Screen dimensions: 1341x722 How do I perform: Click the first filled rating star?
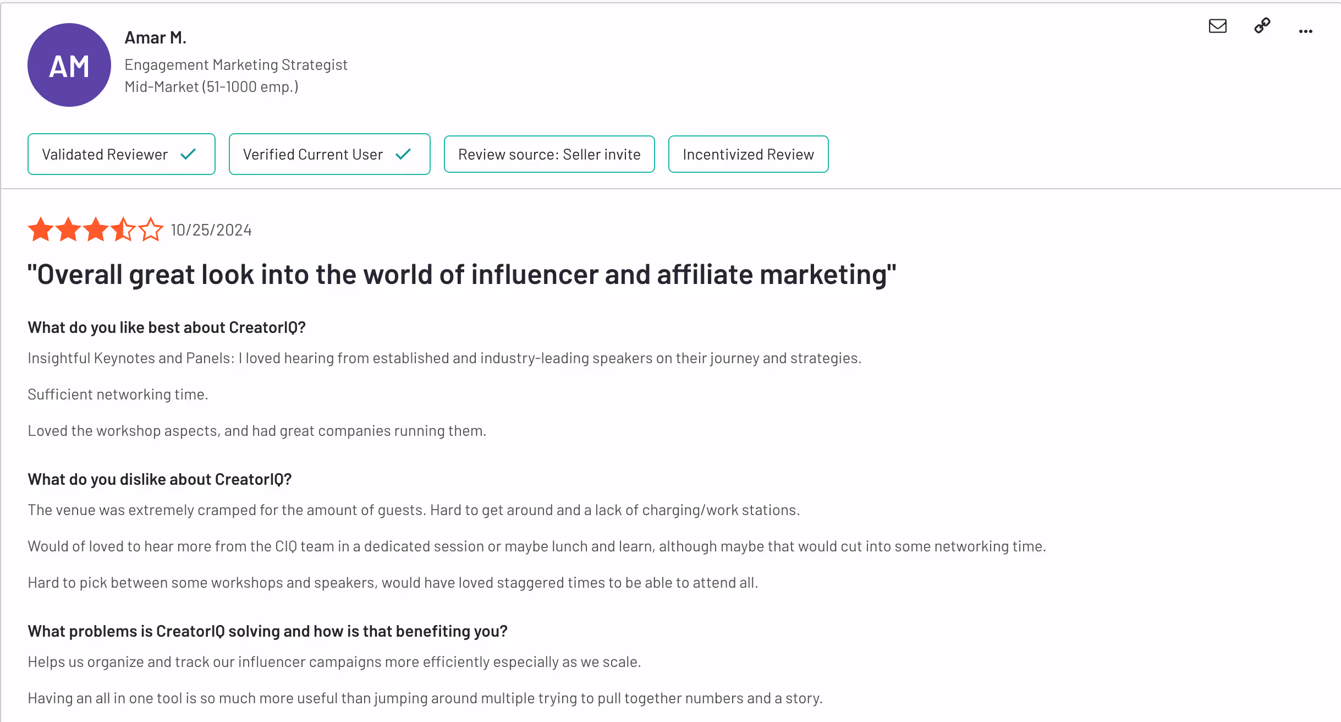[41, 229]
